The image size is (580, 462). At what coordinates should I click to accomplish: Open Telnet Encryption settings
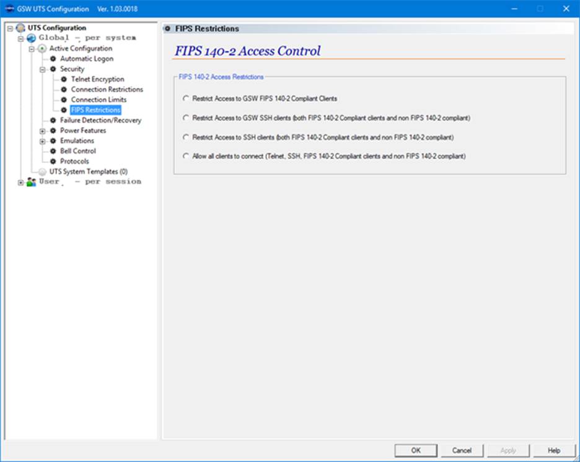pyautogui.click(x=98, y=79)
